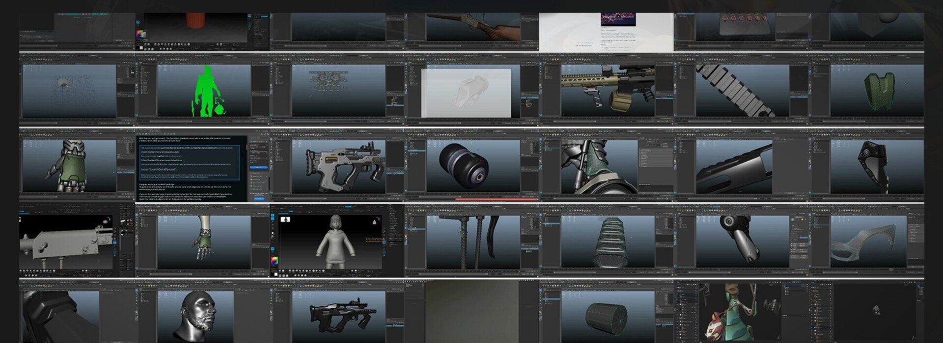Open the gray submachine gun render thumbnail
Screen dimensions: 943x343
338,167
